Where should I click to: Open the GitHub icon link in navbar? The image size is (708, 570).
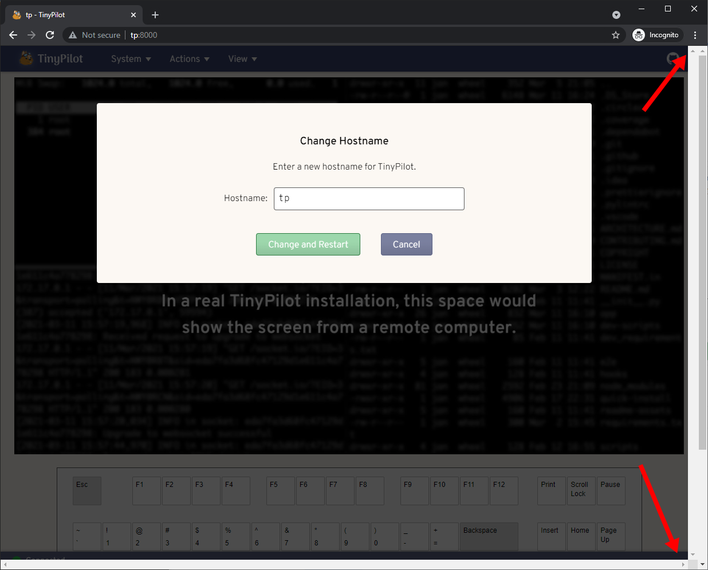[x=673, y=58]
